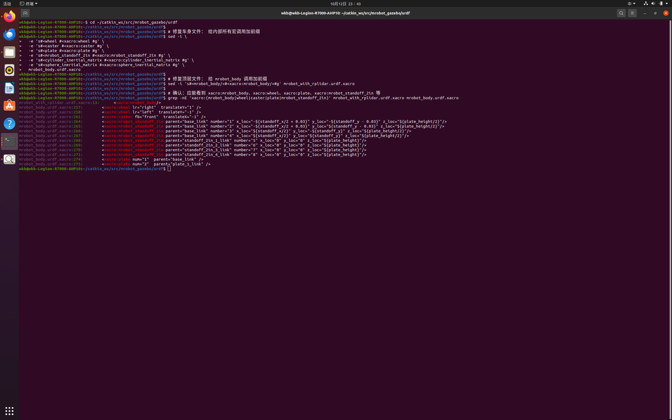
Task: Click grep line 274 xacro:plate num="1"
Action: [111, 159]
